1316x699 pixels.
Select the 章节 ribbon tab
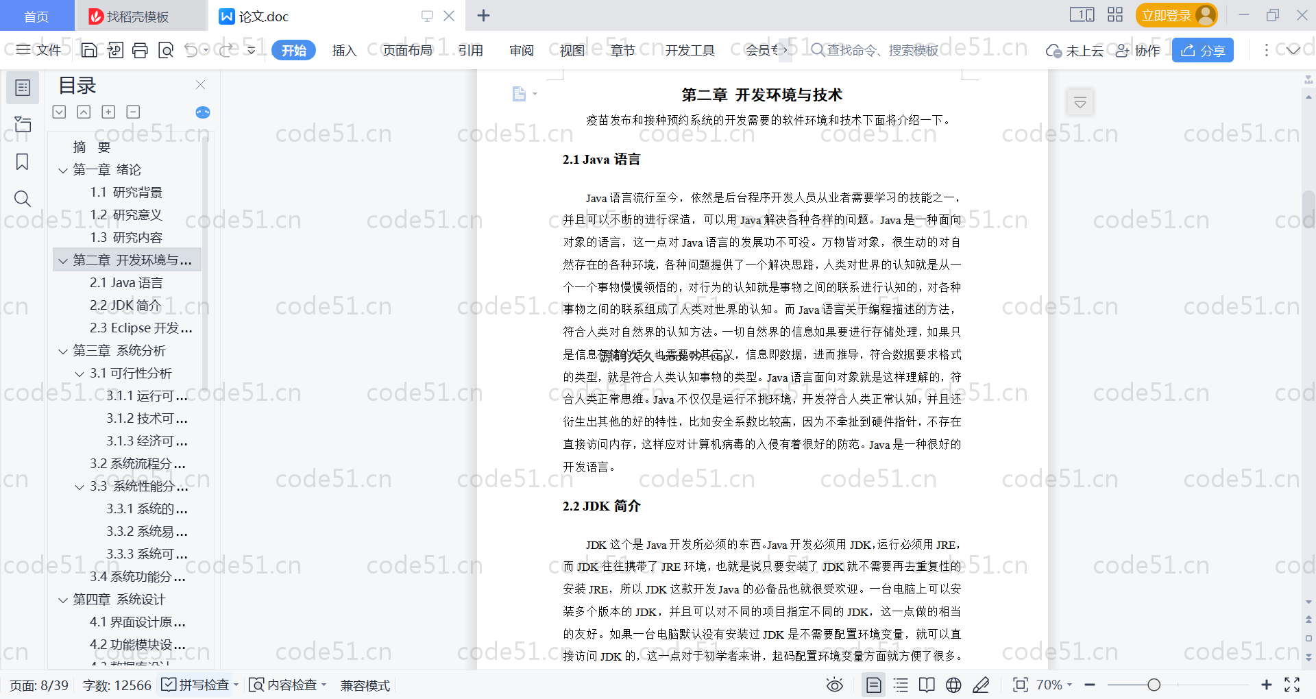point(623,50)
